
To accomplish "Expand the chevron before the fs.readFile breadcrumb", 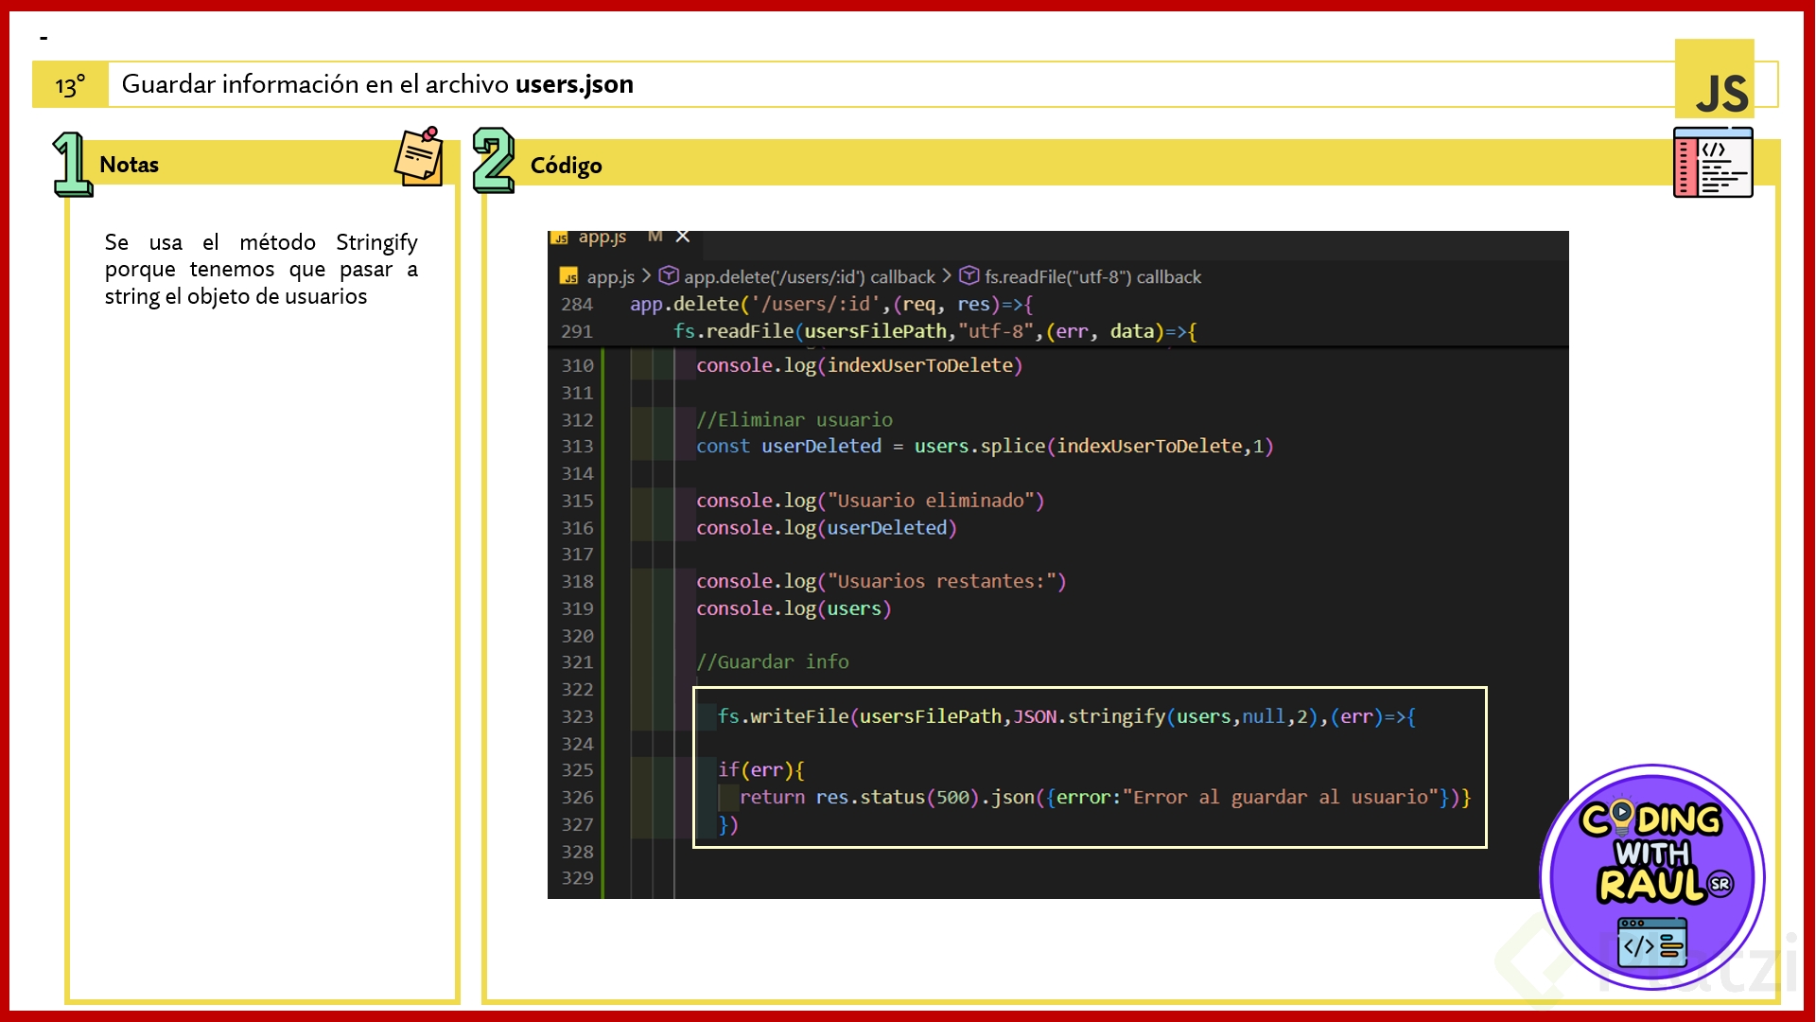I will [x=946, y=275].
